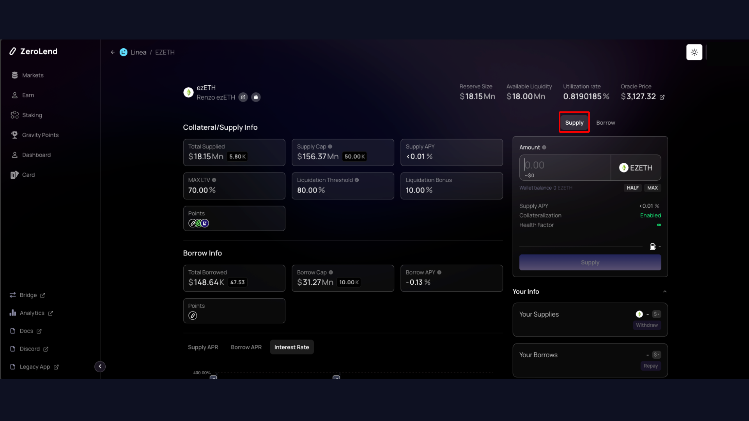The image size is (749, 421).
Task: Collapse the Your Info section
Action: [665, 291]
